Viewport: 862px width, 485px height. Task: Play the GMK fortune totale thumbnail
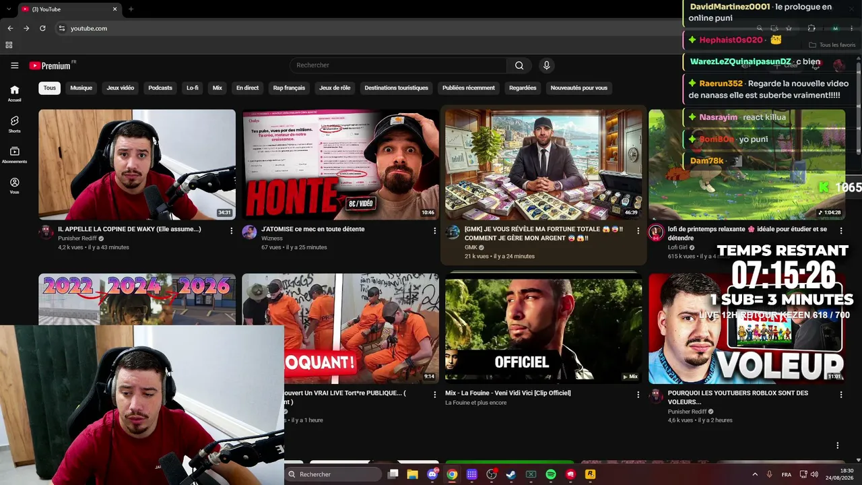(543, 164)
